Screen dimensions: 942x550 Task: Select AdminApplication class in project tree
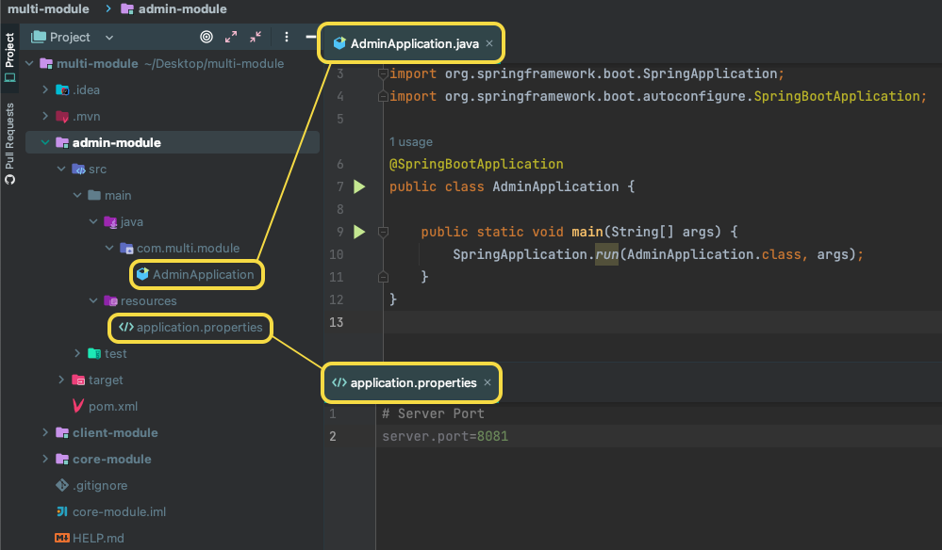tap(203, 275)
